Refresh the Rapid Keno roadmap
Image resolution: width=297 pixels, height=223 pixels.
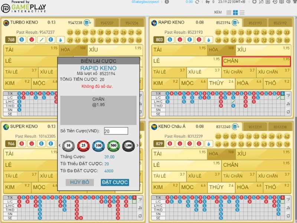pyautogui.click(x=288, y=112)
